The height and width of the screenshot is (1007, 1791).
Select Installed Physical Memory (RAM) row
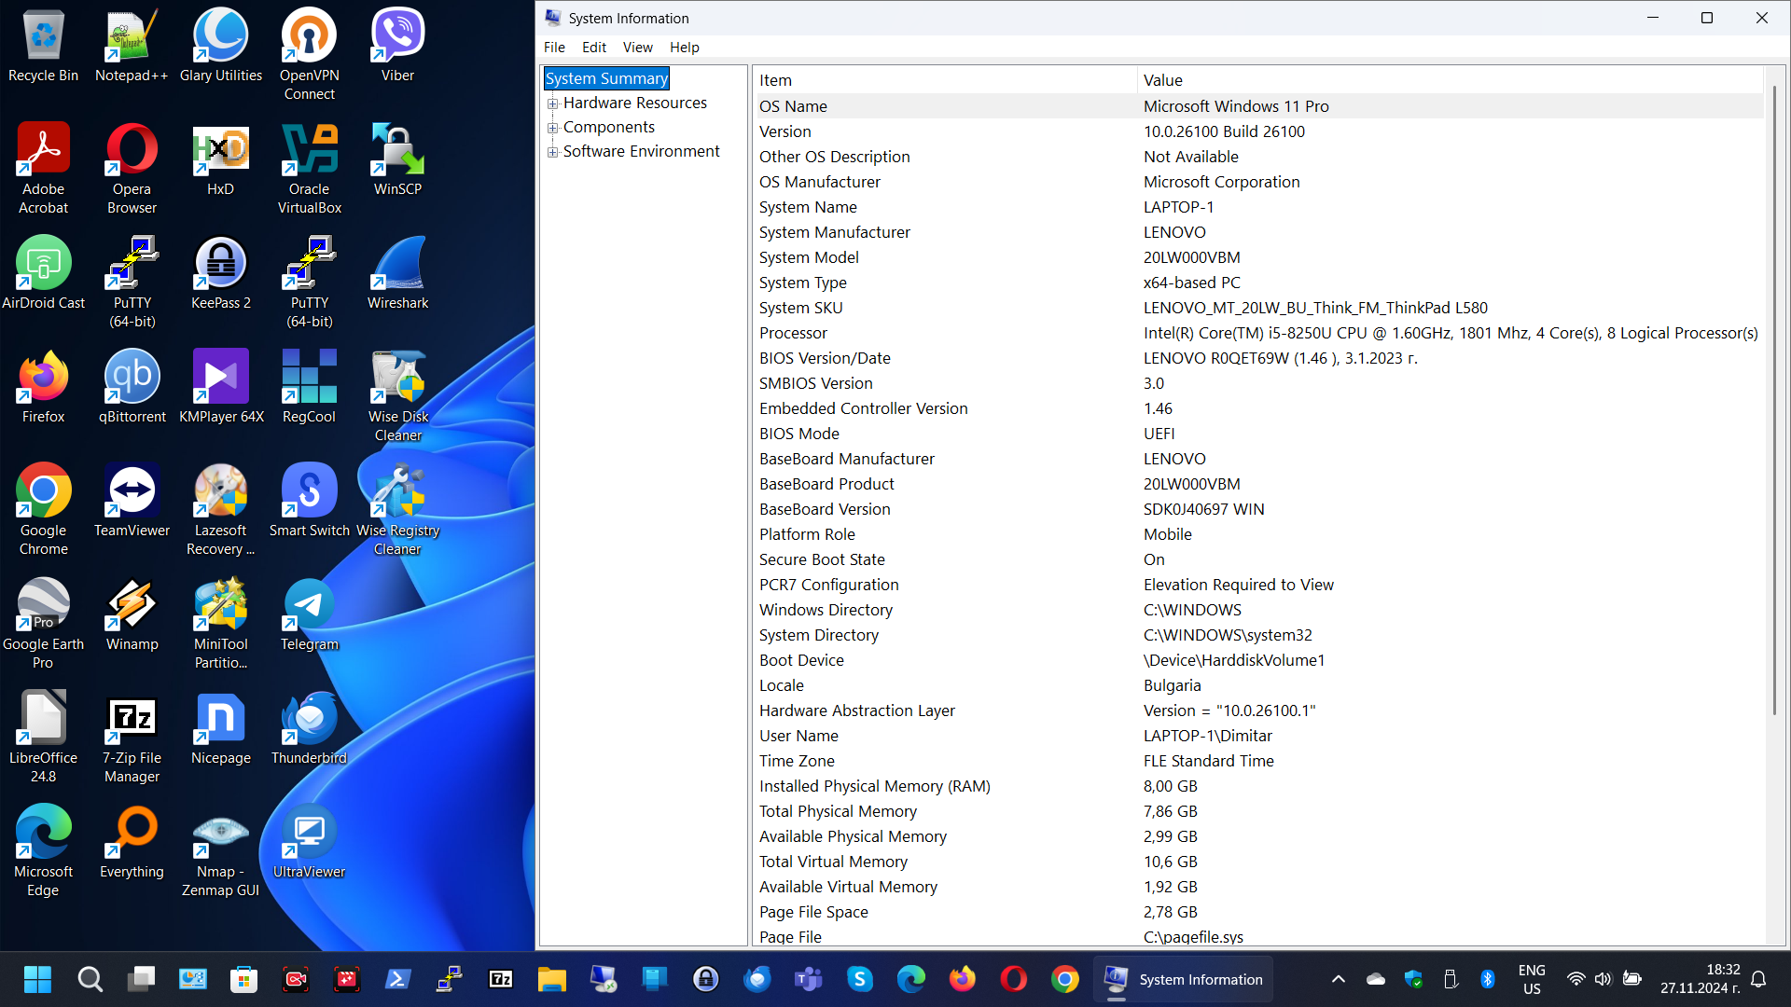(1257, 786)
